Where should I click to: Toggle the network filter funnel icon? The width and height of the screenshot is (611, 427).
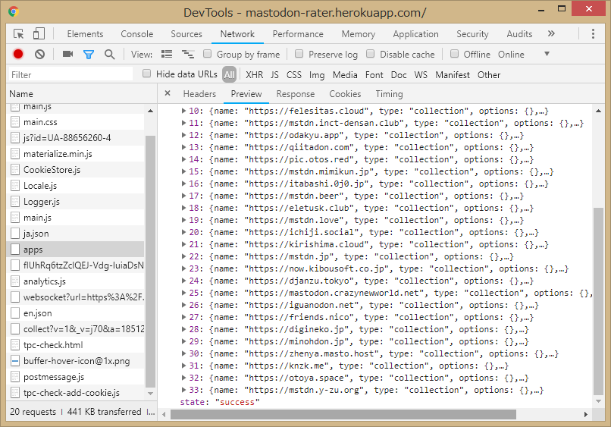(89, 54)
